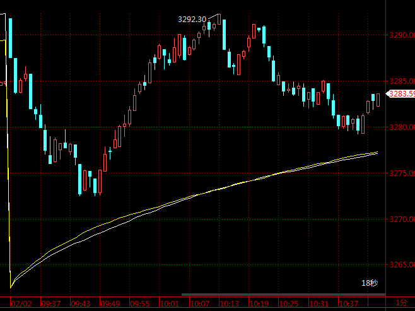Image resolution: width=415 pixels, height=311 pixels.
Task: Click the 3280.00 price axis label
Action: tap(402, 127)
